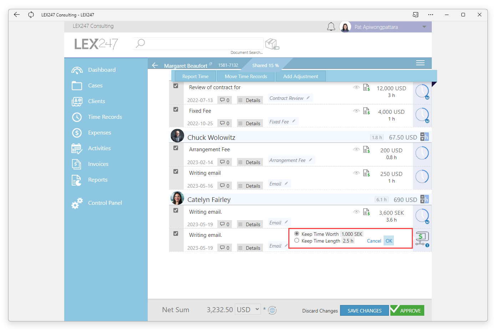Uncheck the Writing email 3,600 SEK checkbox

pos(176,210)
